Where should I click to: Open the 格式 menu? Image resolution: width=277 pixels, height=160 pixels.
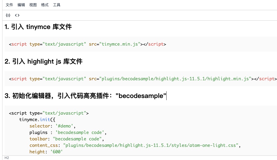click(45, 5)
